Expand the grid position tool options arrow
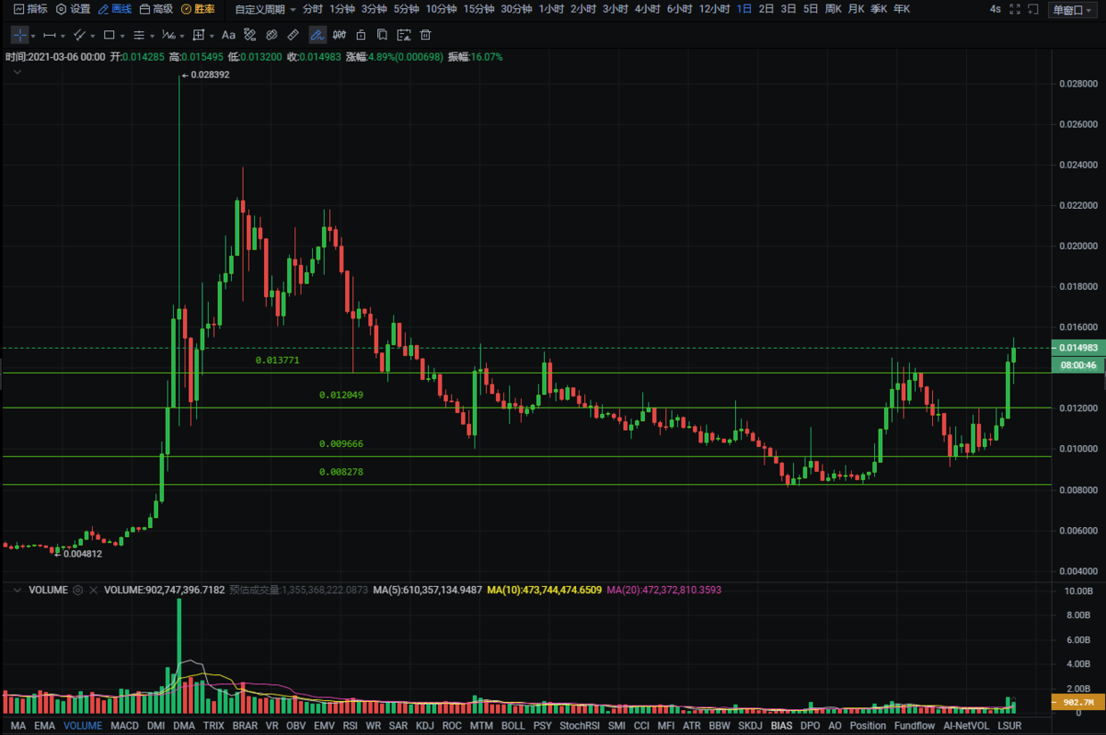The image size is (1106, 735). (211, 36)
